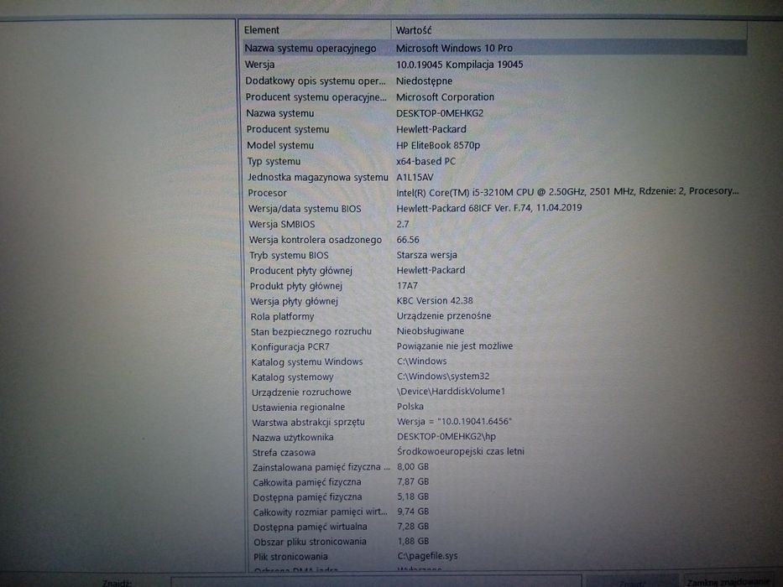Select value 'Niedostępne'
This screenshot has width=783, height=587.
424,81
